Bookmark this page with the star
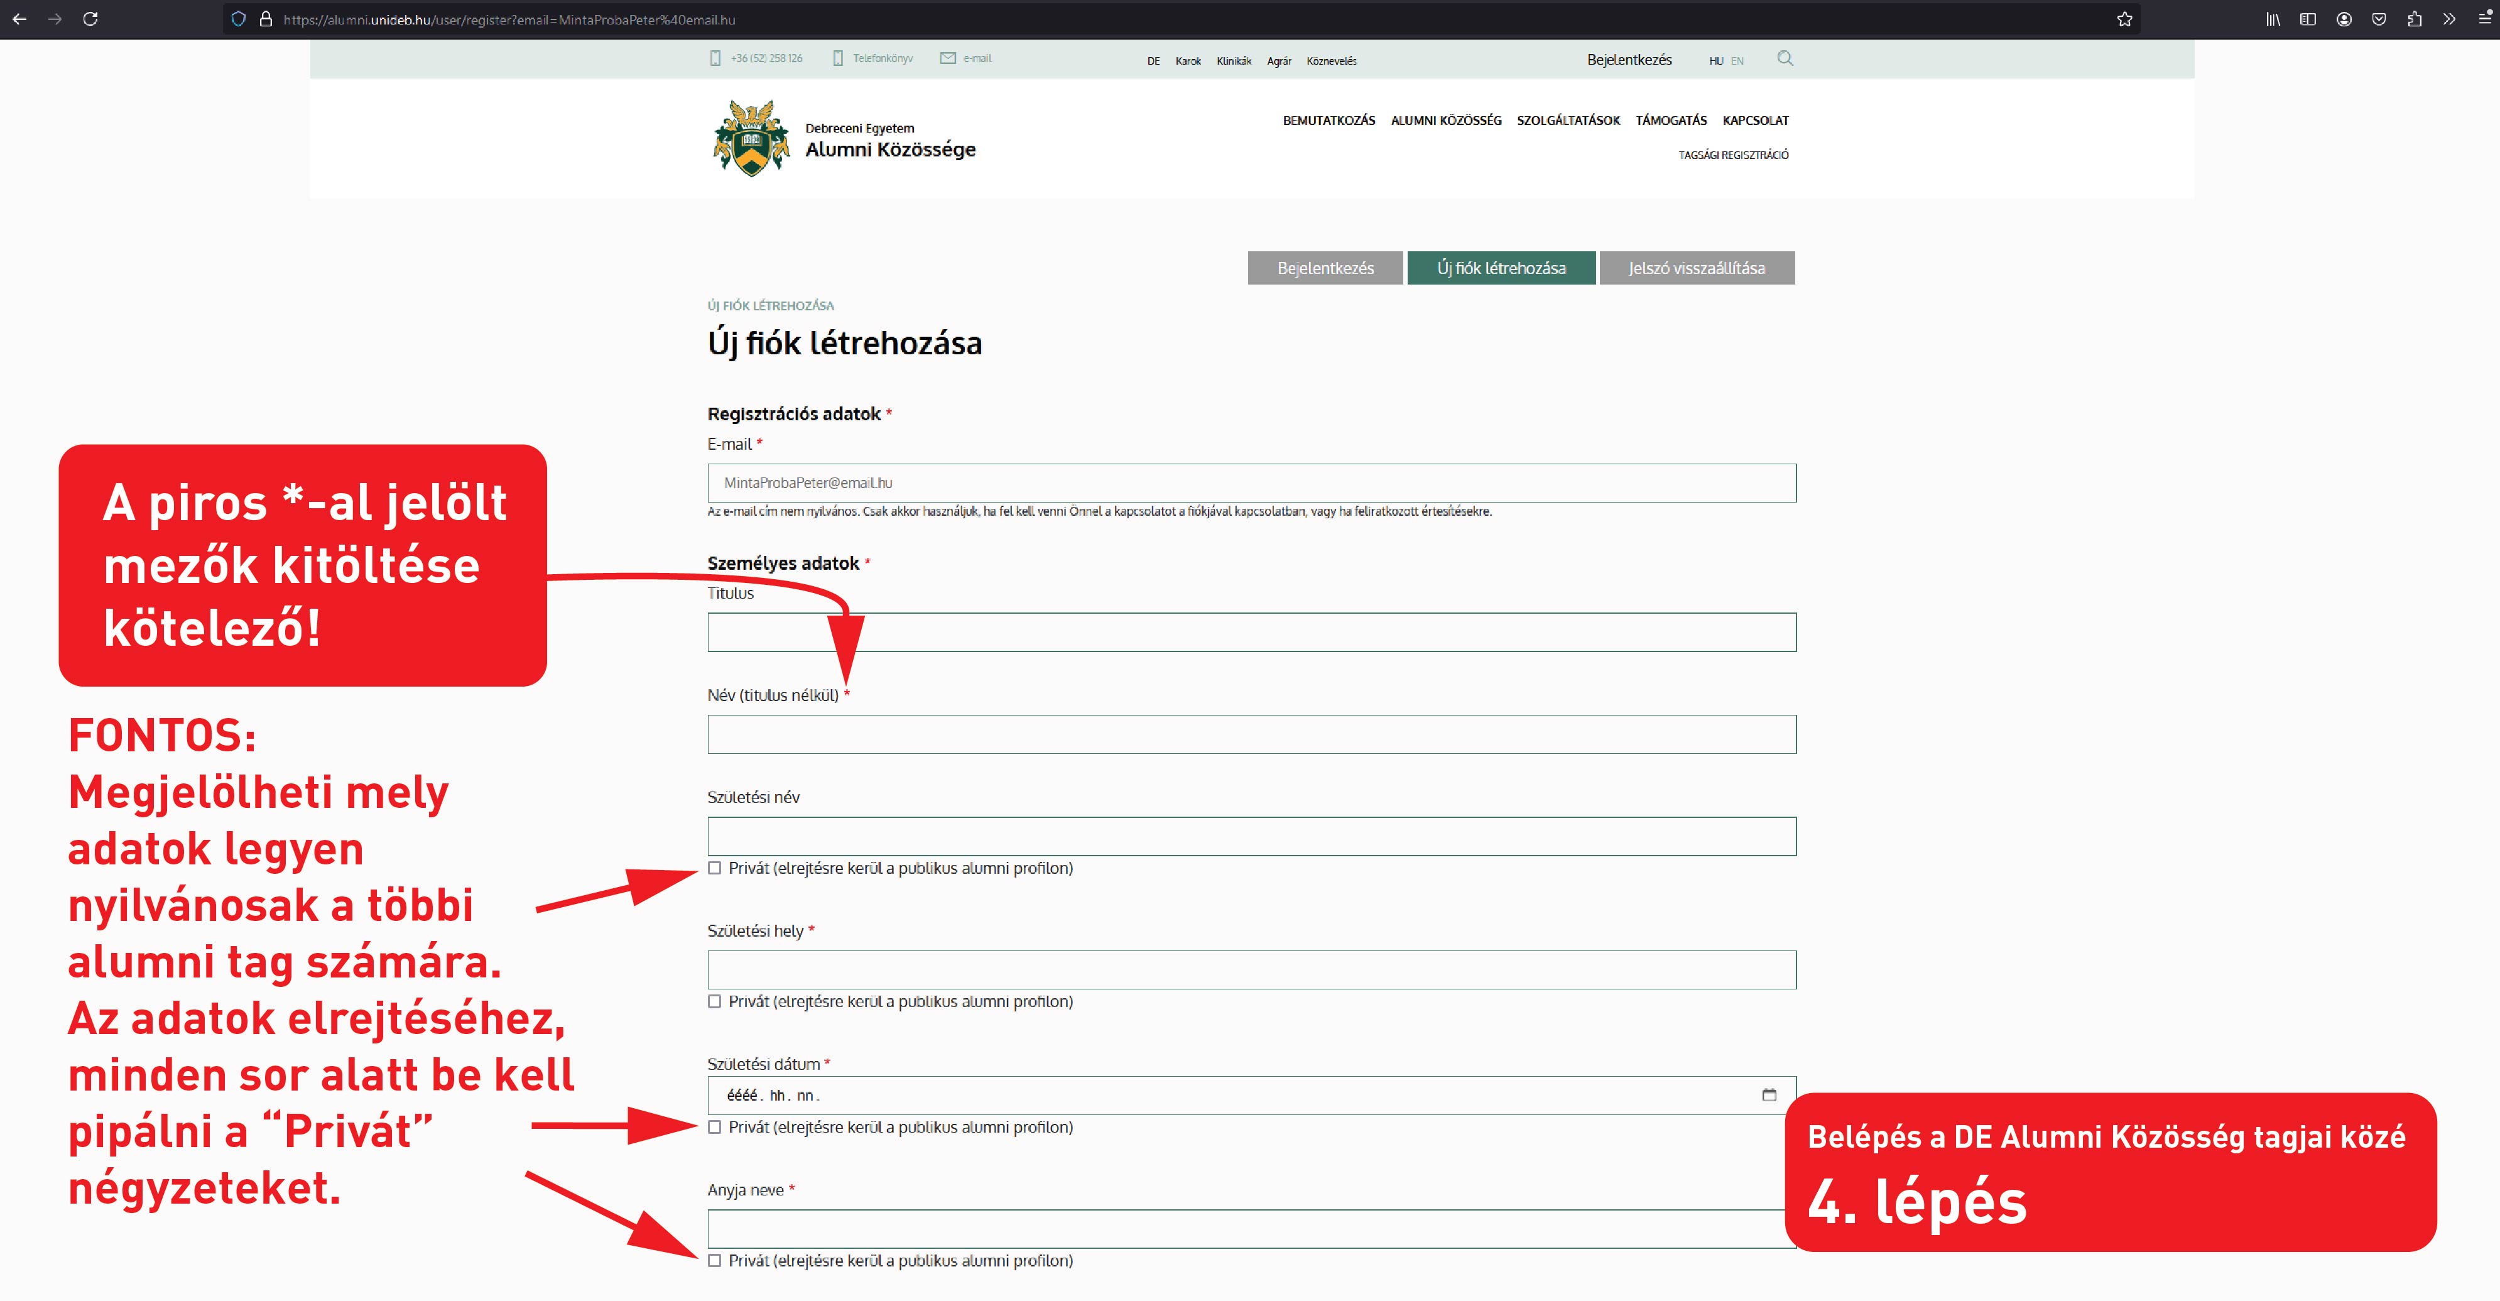 tap(2124, 18)
